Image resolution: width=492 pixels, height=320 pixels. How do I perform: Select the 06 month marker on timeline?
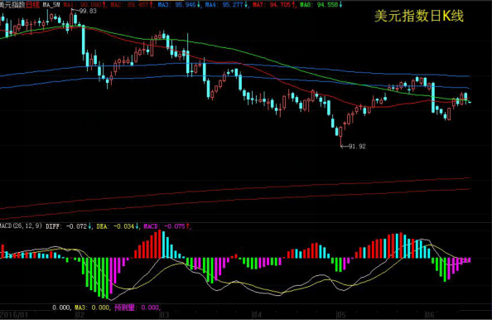pos(430,315)
